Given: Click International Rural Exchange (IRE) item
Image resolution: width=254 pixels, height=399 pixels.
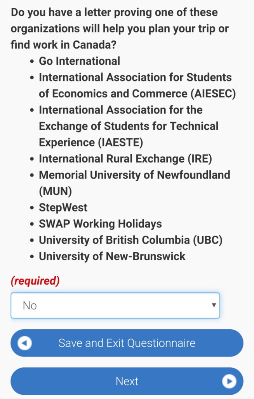Looking at the screenshot, I should point(125,159).
